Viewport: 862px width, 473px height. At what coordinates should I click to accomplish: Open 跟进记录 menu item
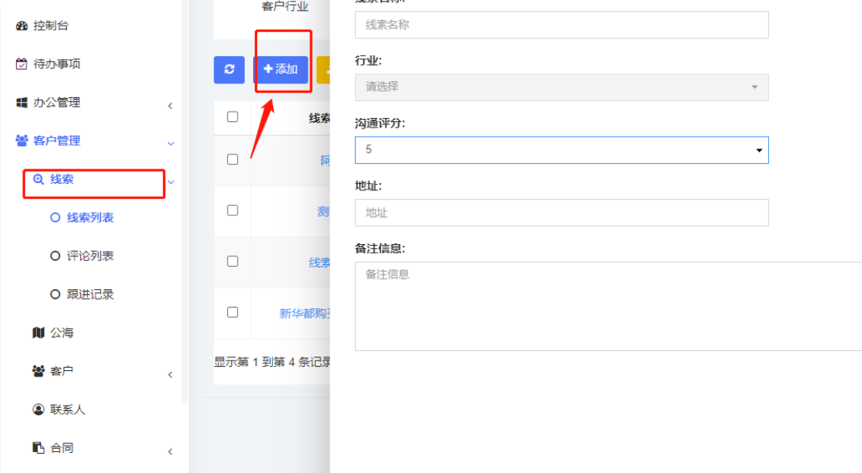(90, 295)
